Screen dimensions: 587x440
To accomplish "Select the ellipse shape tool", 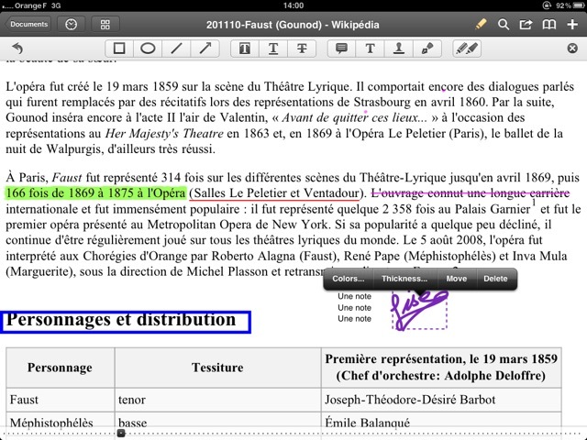I will point(148,49).
